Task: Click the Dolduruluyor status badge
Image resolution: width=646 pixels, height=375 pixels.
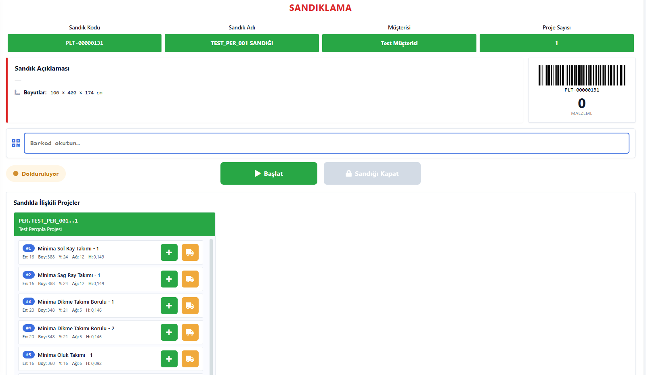Action: pos(36,174)
